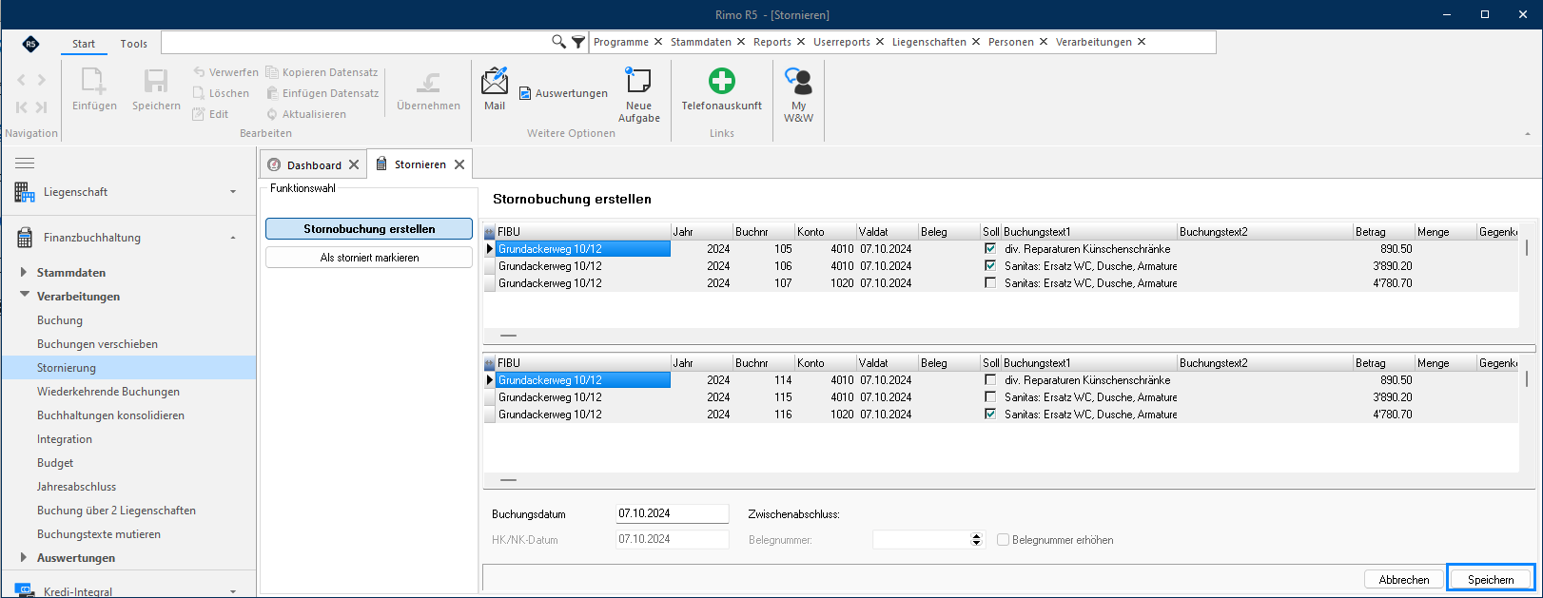The width and height of the screenshot is (1543, 598).
Task: Close the Stornieren tab
Action: point(459,164)
